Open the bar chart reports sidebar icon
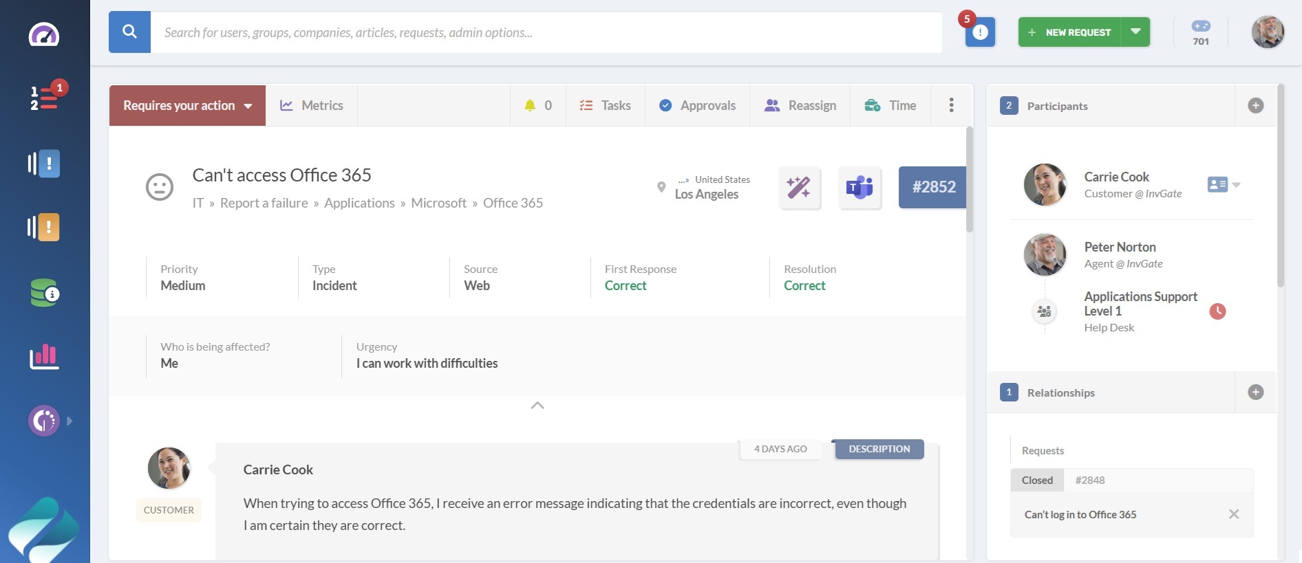 click(x=44, y=356)
